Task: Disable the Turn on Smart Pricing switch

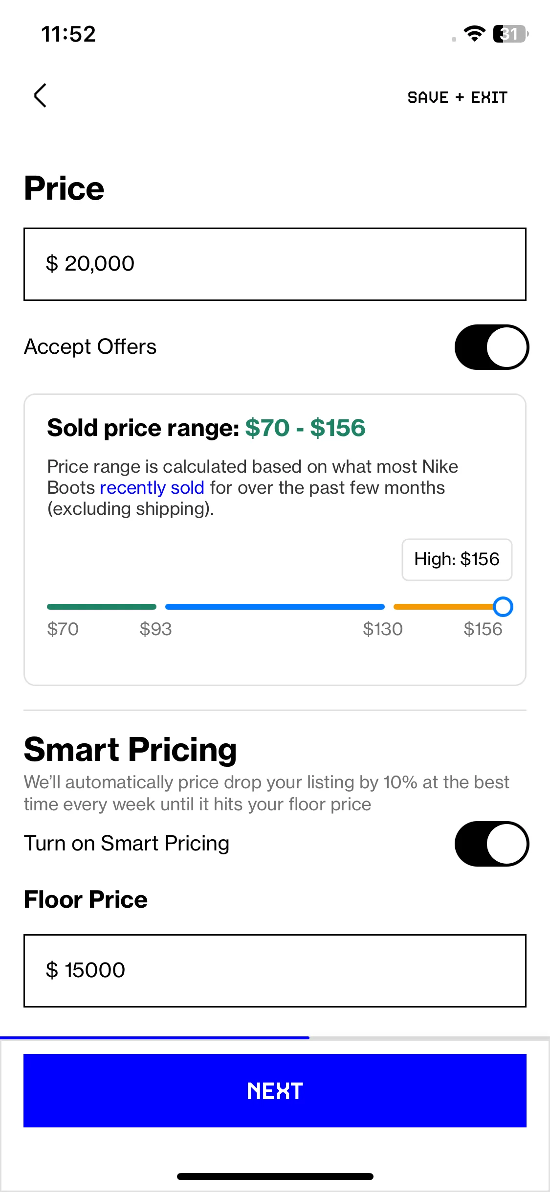Action: point(492,844)
